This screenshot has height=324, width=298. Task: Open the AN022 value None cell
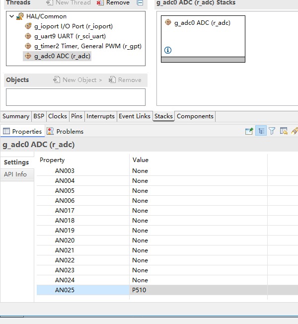click(198, 260)
